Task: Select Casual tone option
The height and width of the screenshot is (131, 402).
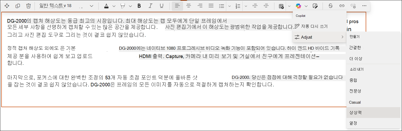Action: [373, 102]
